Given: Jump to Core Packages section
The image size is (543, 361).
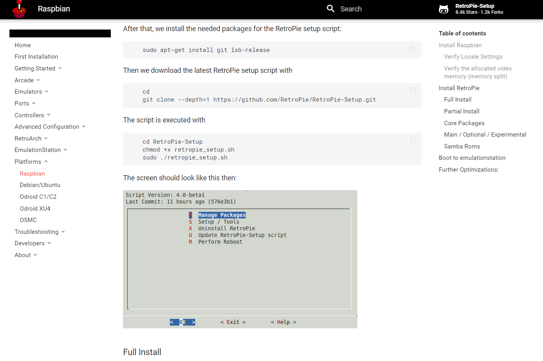Looking at the screenshot, I should [464, 123].
